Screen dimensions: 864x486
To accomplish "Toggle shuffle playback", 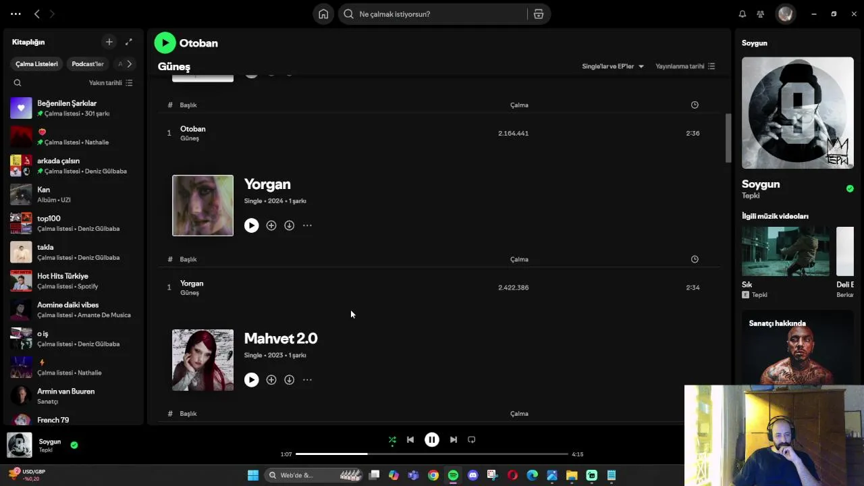I will click(392, 439).
